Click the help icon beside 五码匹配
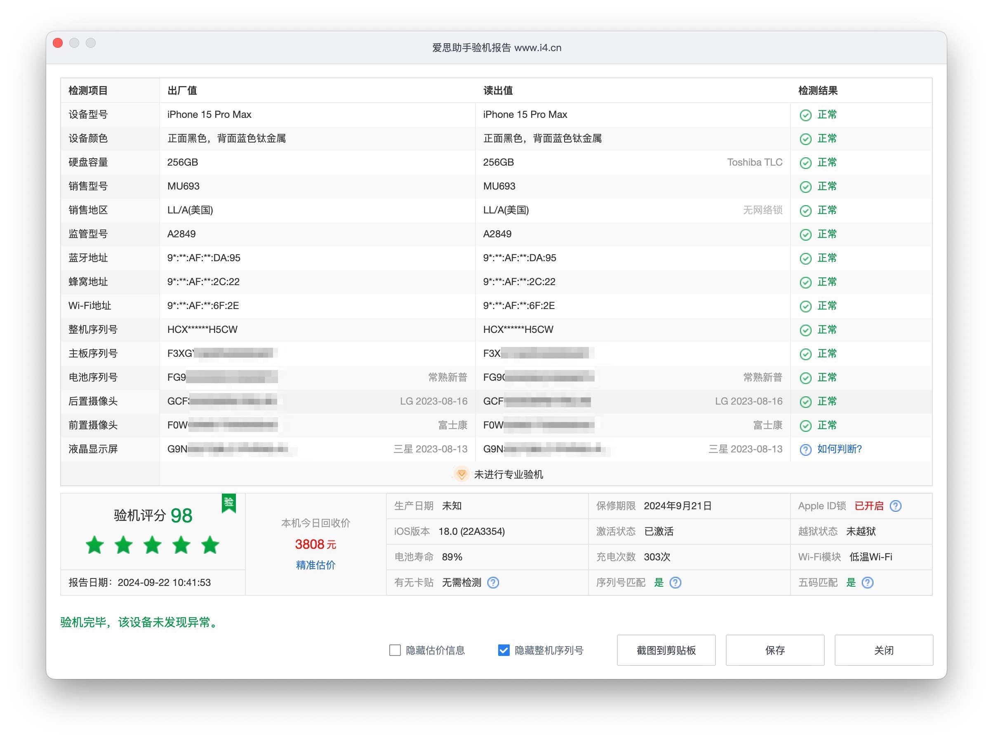Viewport: 993px width, 740px height. click(868, 582)
